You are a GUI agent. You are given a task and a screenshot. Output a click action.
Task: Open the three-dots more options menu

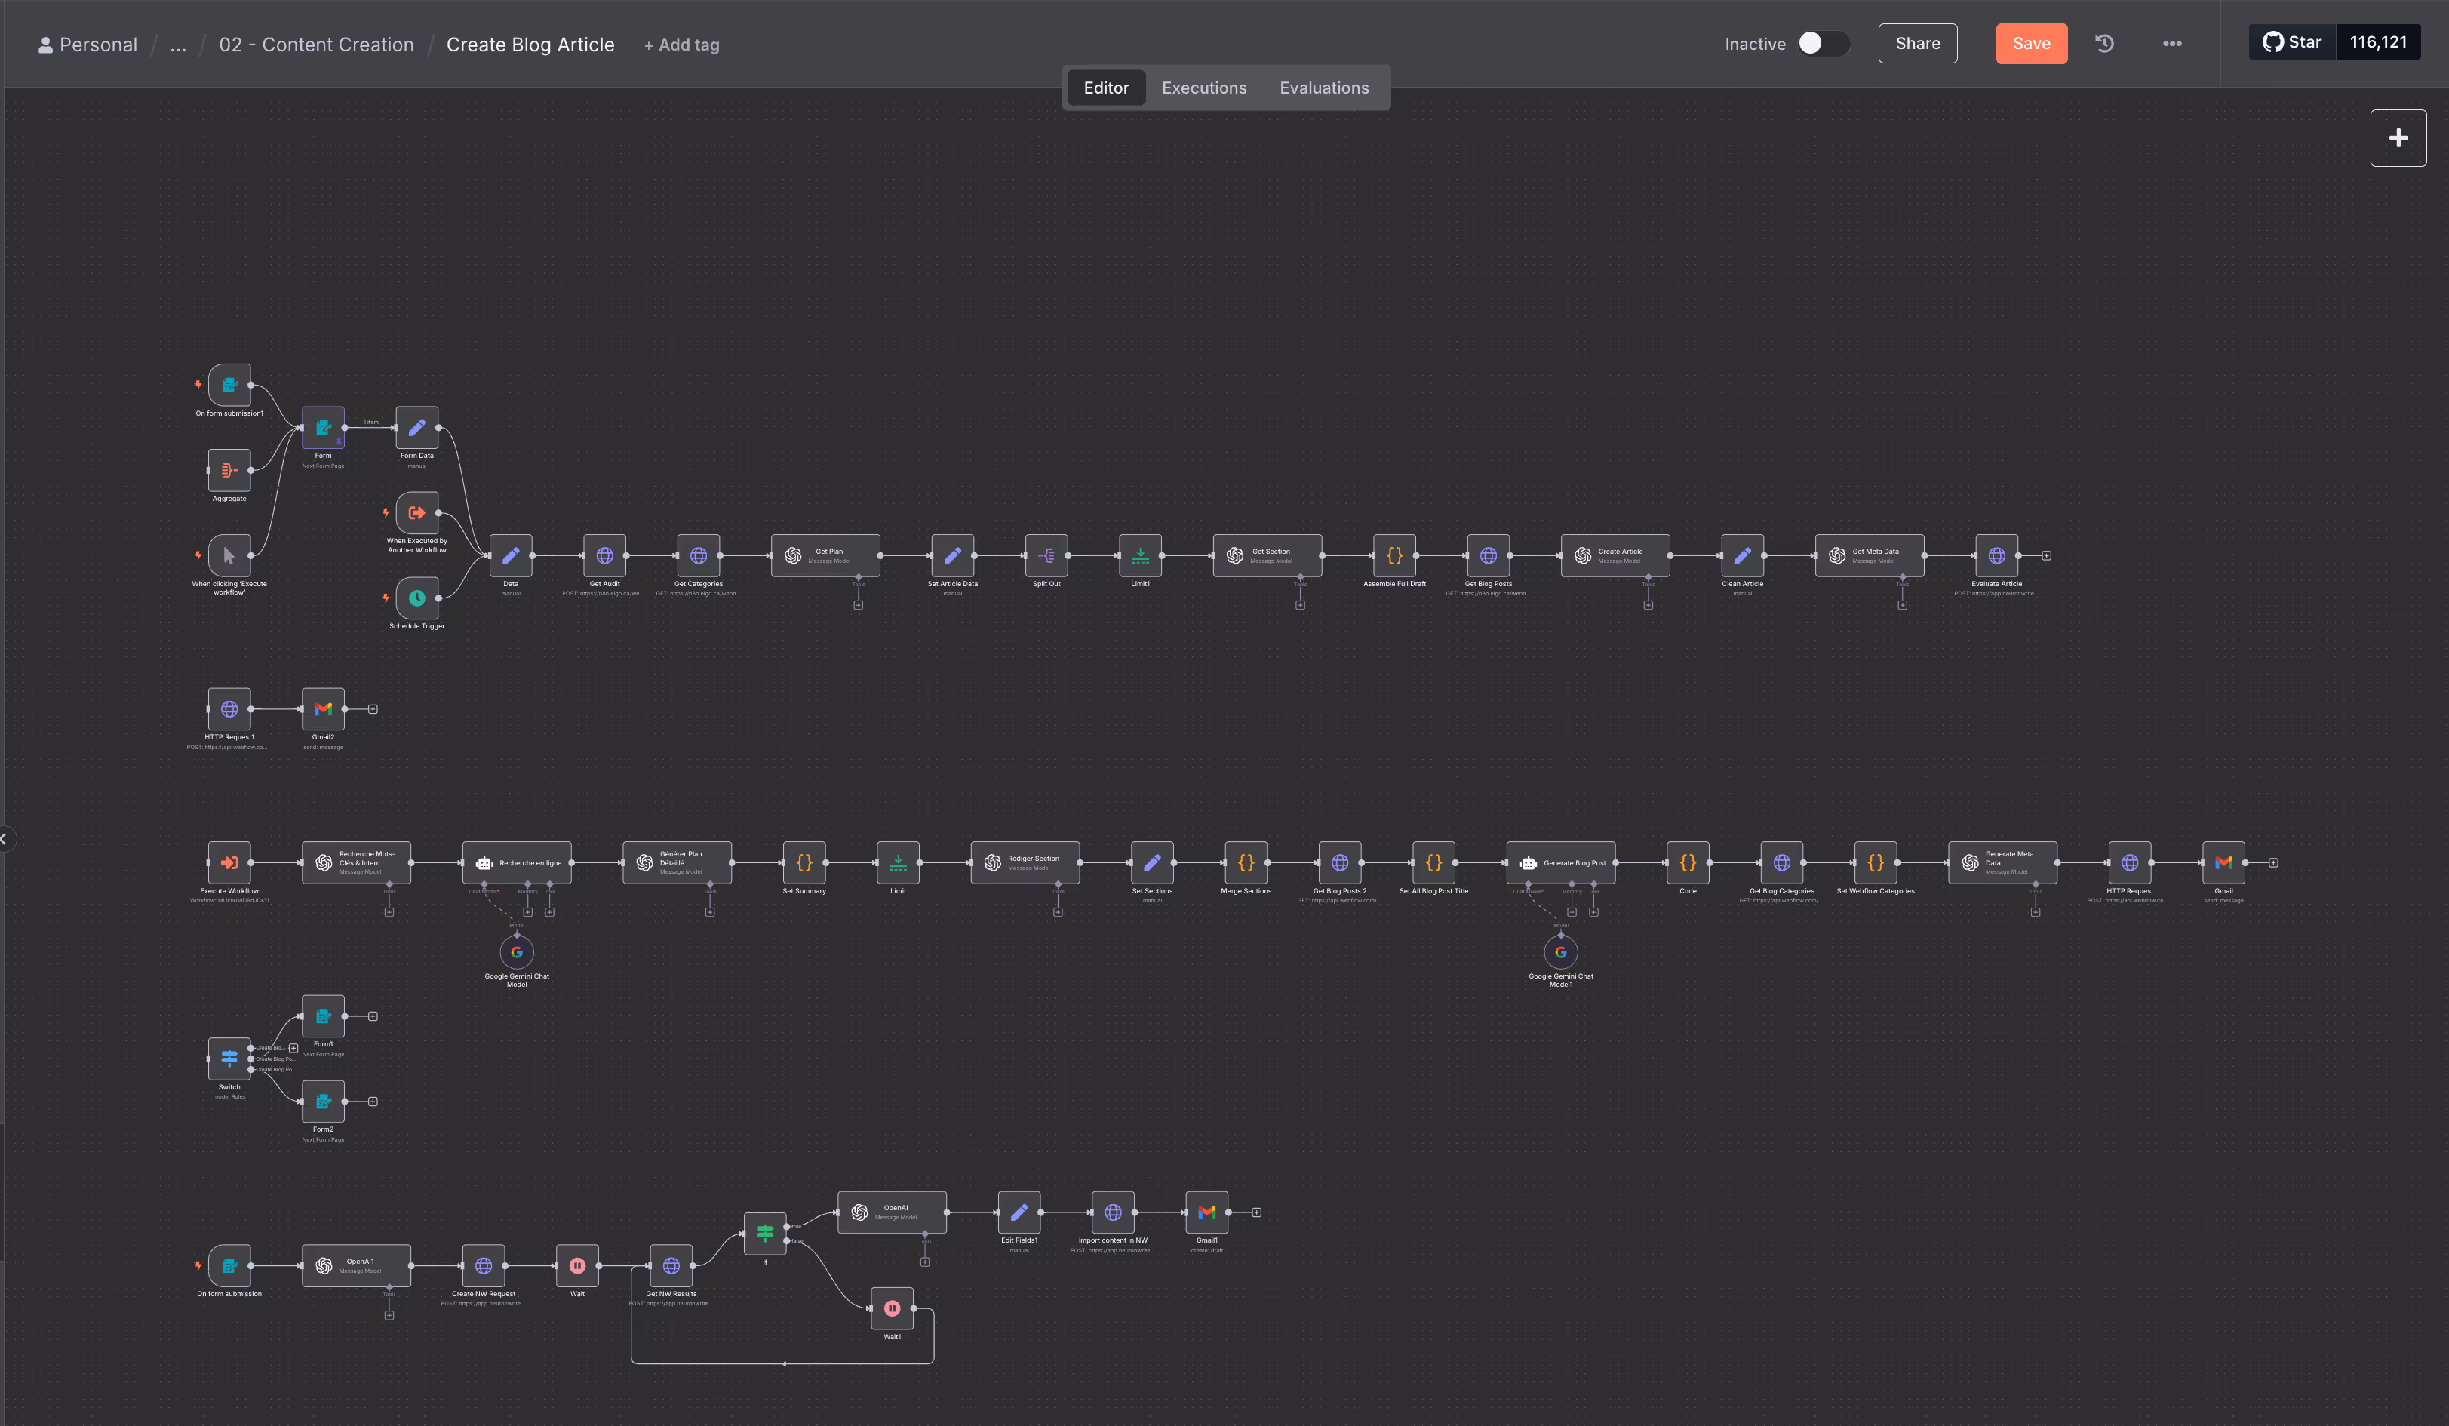tap(2172, 44)
